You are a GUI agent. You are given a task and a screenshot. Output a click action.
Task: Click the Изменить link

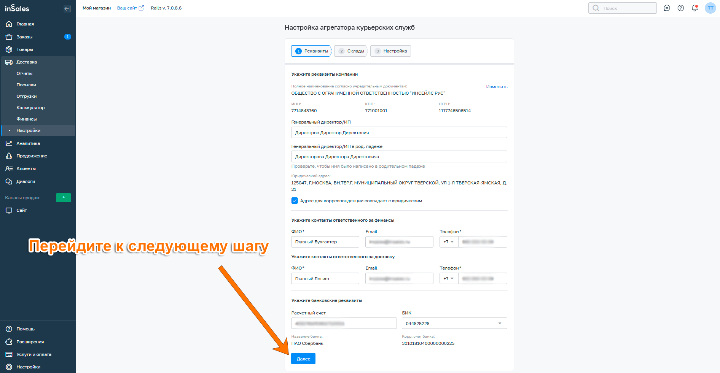(x=497, y=87)
